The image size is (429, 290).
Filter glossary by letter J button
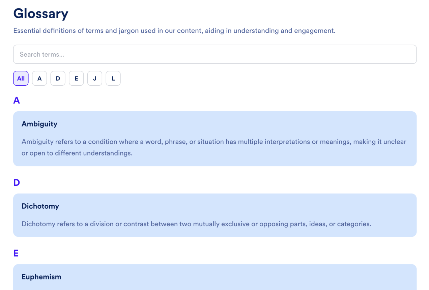pos(95,78)
